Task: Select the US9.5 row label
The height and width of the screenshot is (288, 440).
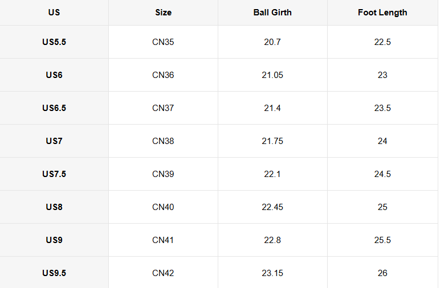Action: pos(54,273)
